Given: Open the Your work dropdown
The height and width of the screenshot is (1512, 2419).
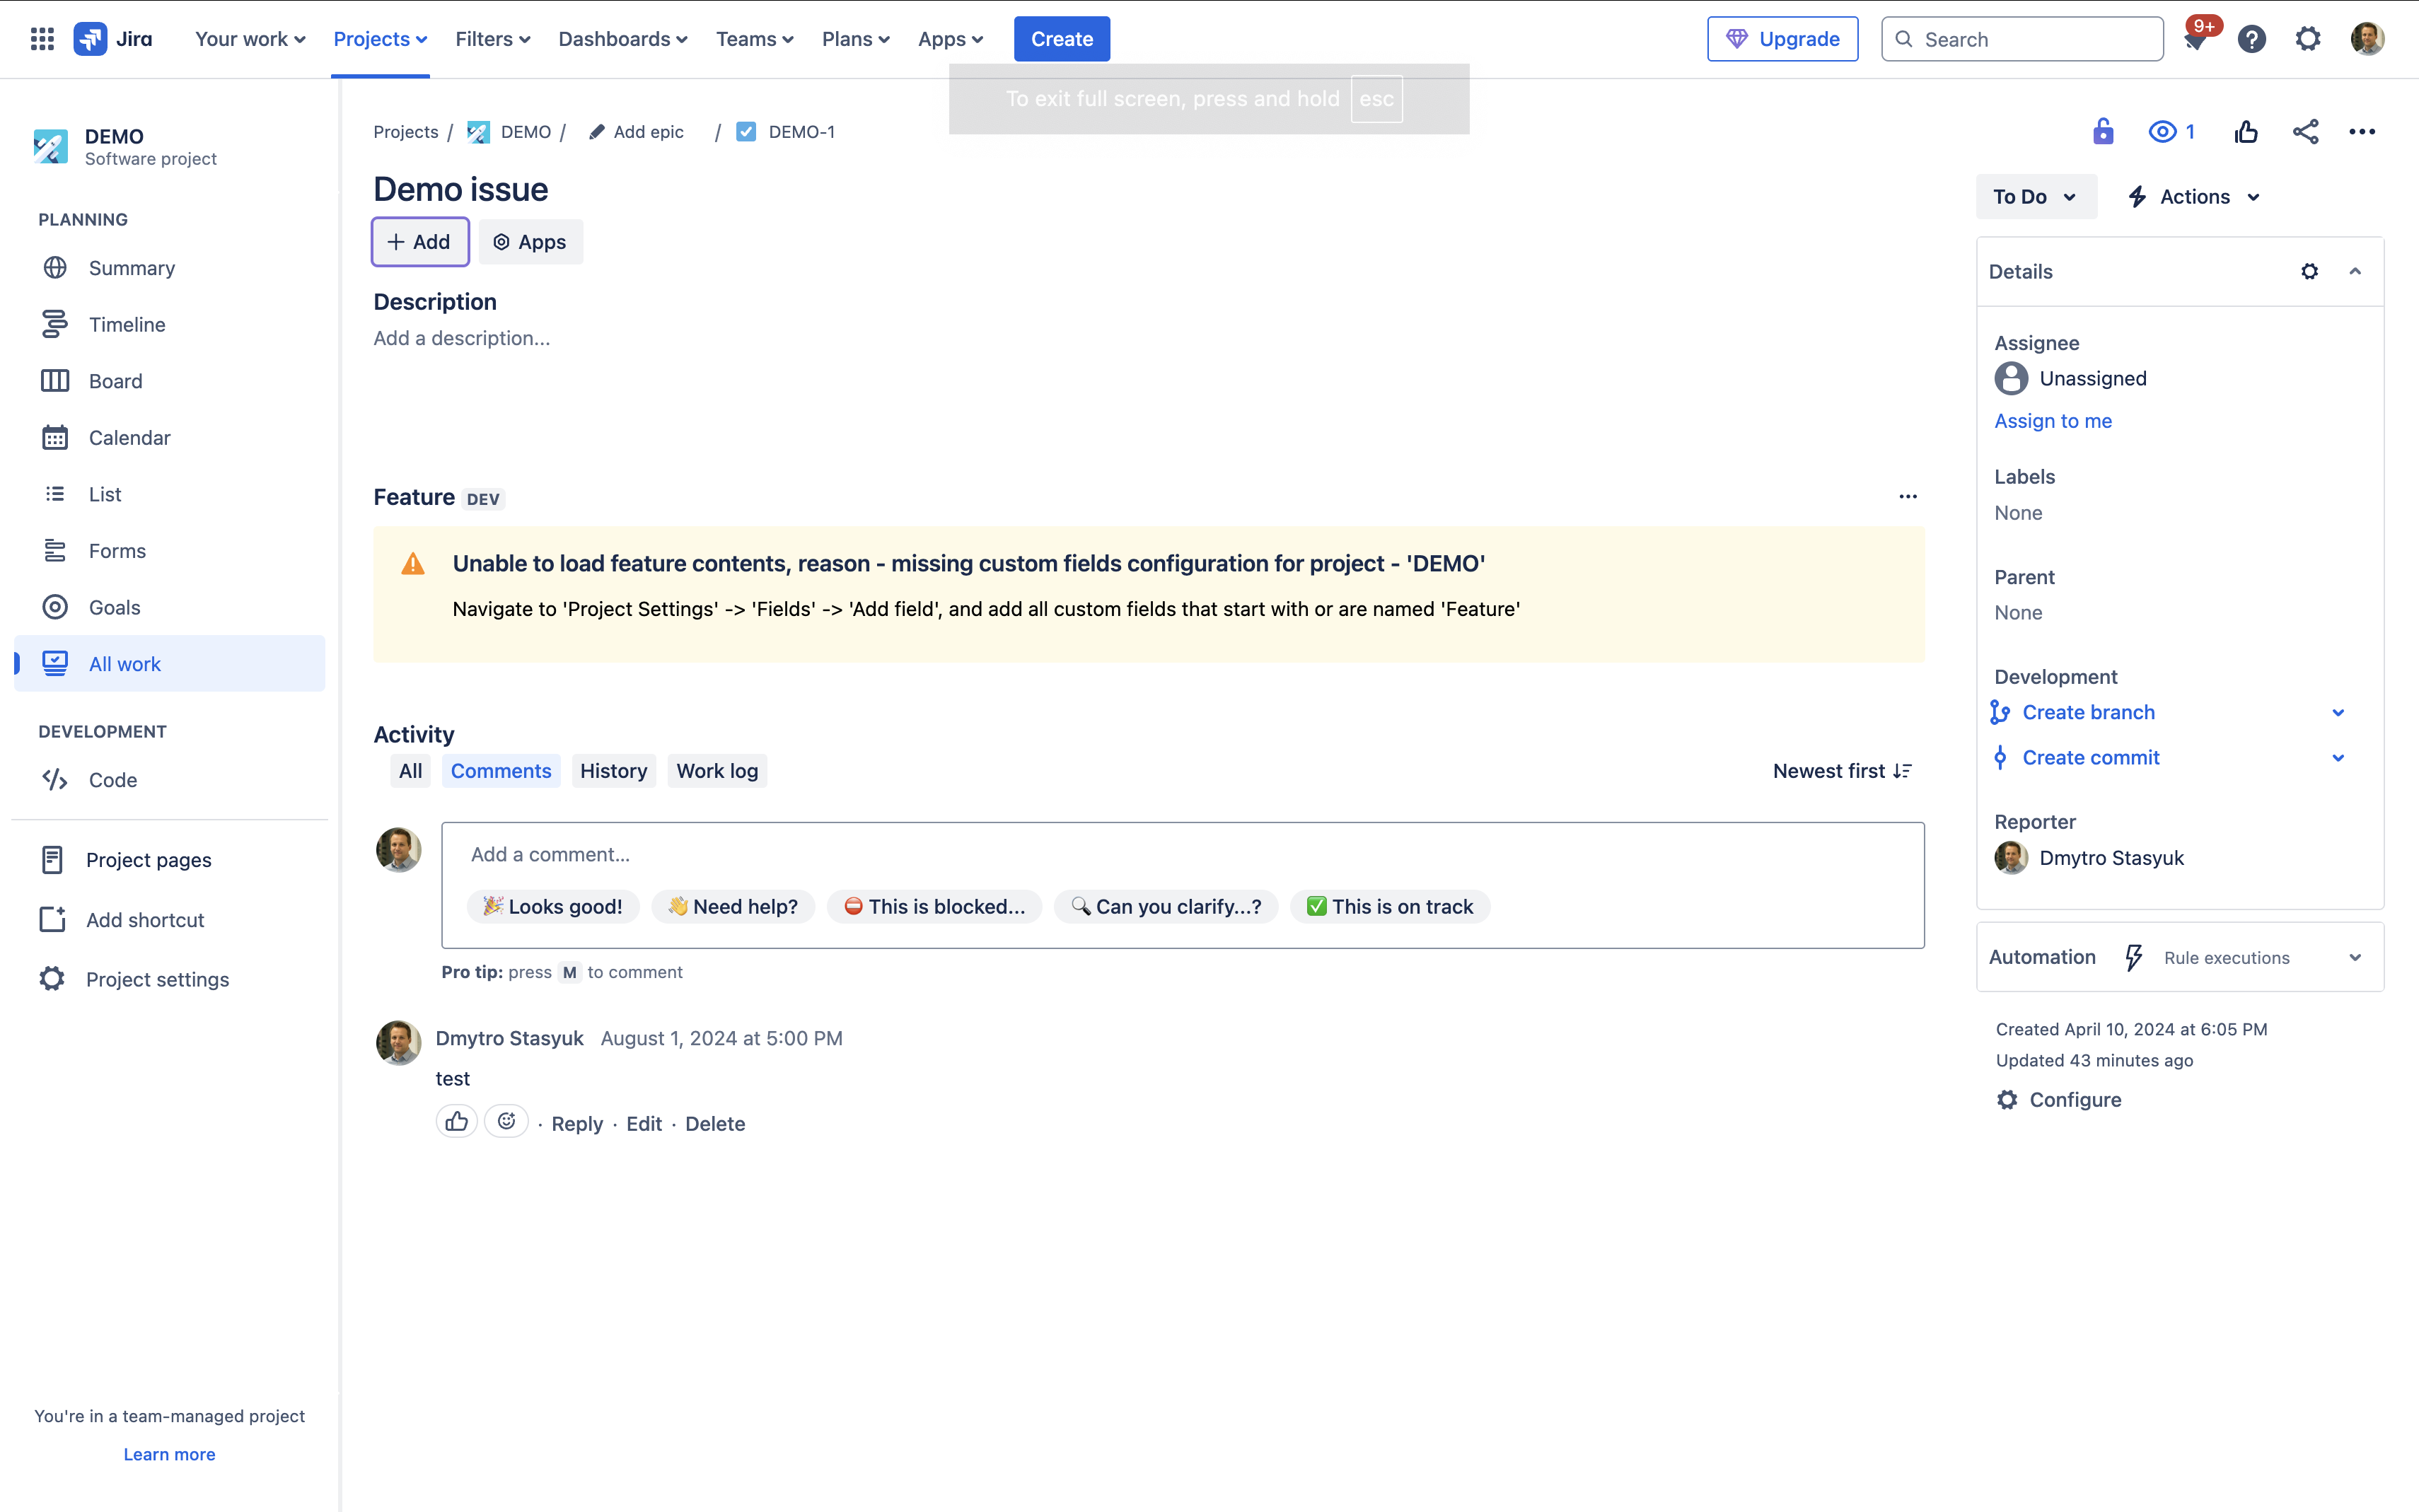Looking at the screenshot, I should [x=250, y=39].
